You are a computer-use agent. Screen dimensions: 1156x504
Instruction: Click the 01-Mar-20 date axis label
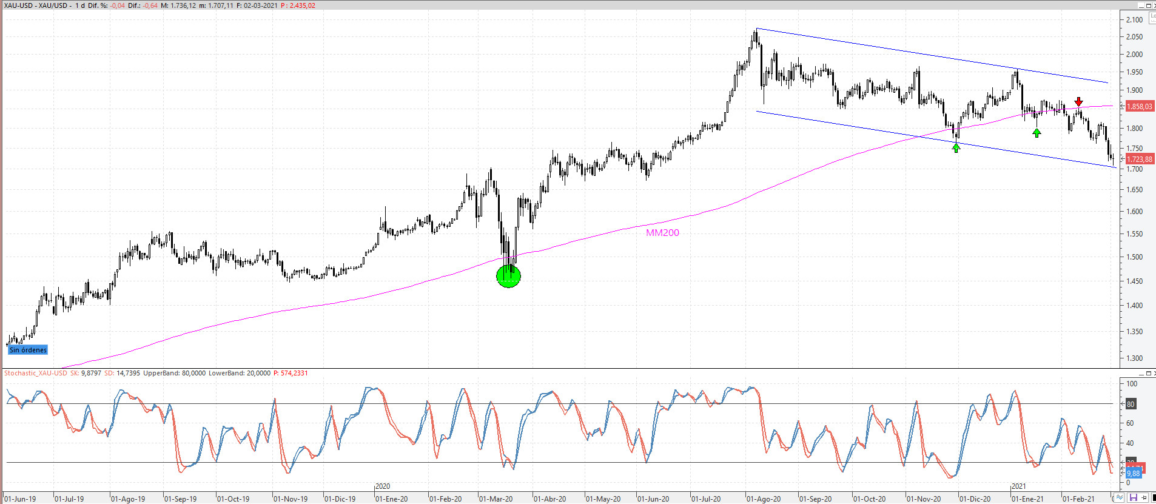(496, 499)
